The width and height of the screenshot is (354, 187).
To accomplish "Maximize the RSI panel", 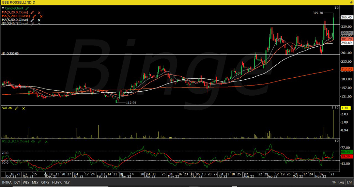I will coord(338,141).
